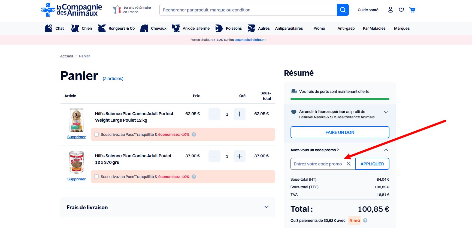This screenshot has height=228, width=472.
Task: Click the FAIRE UN DON button
Action: point(340,132)
